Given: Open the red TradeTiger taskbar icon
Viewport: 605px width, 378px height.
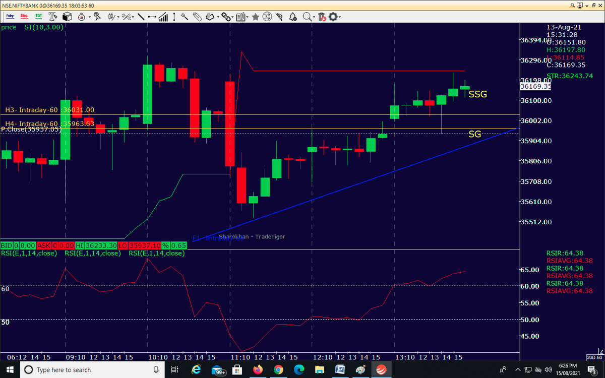Looking at the screenshot, I should (x=381, y=369).
